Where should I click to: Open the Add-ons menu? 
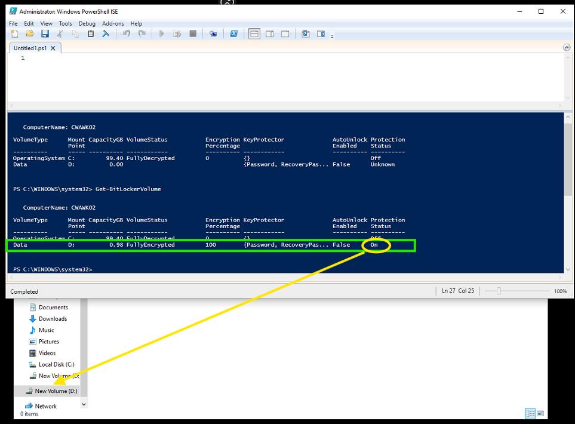[x=113, y=23]
